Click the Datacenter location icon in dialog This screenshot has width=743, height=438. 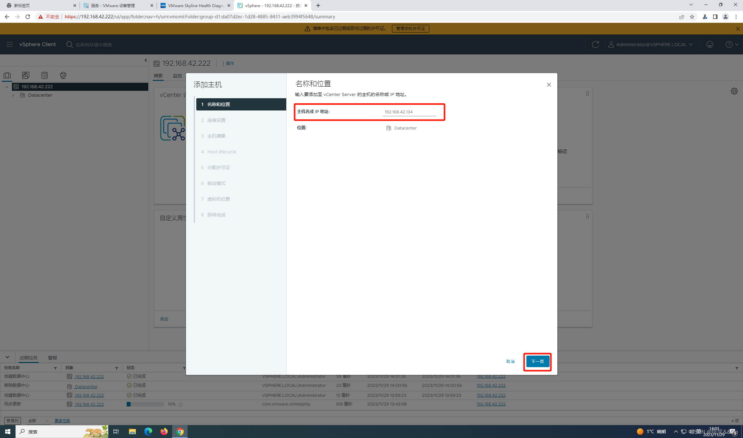point(389,128)
